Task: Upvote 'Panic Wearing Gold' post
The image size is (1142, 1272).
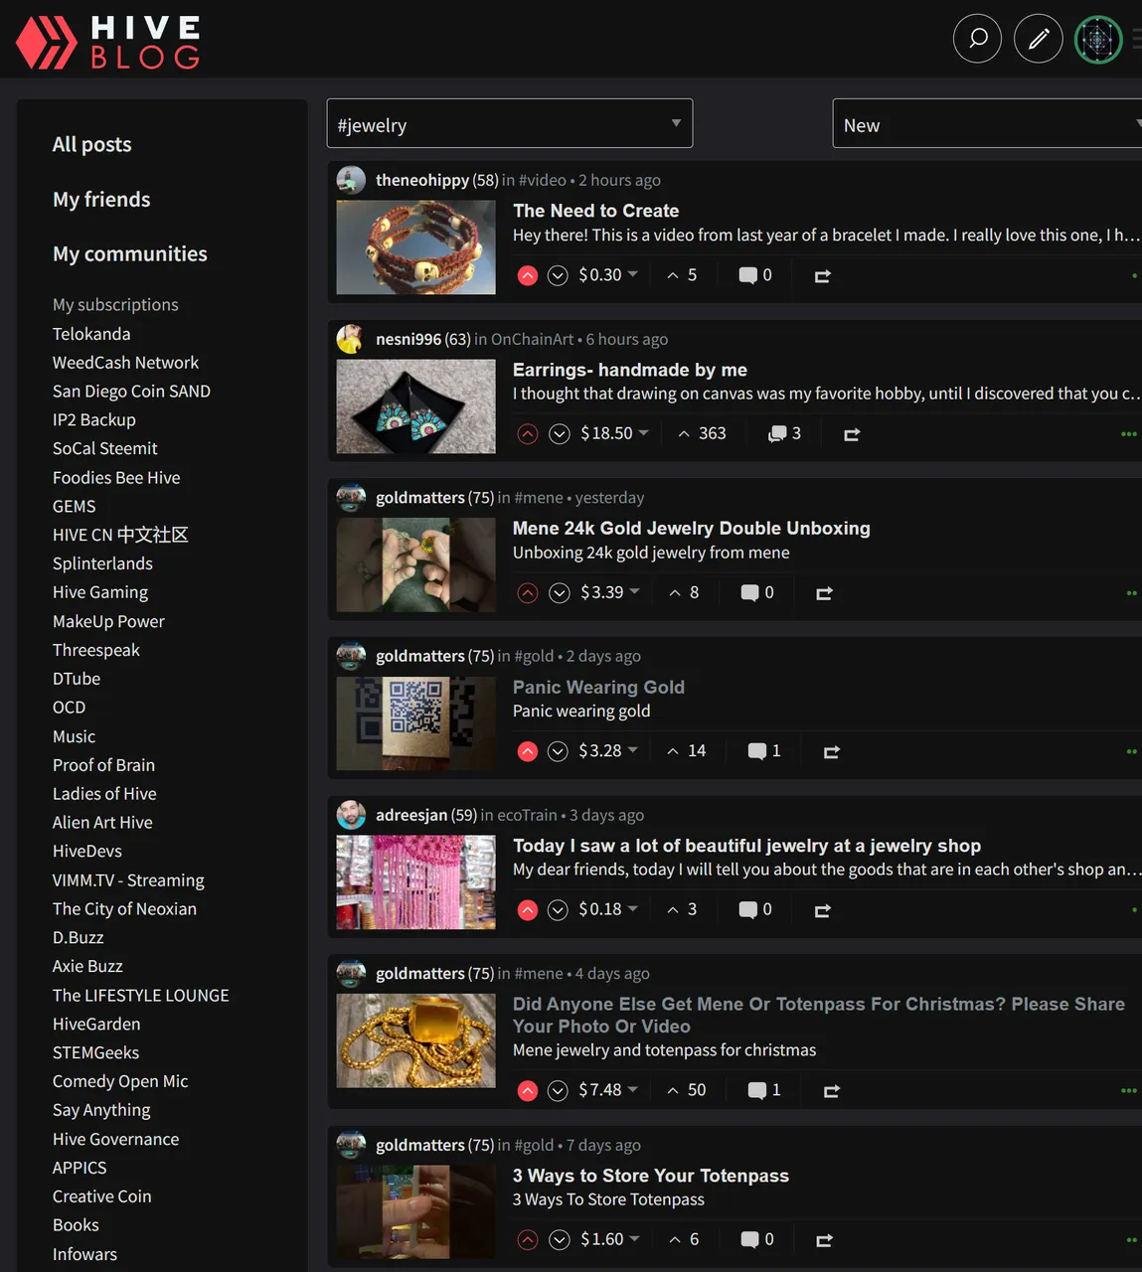Action: click(528, 751)
